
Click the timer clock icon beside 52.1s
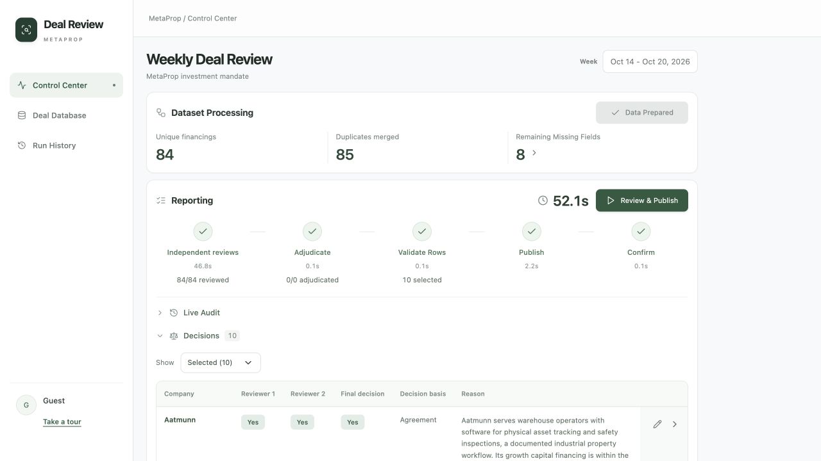[543, 200]
